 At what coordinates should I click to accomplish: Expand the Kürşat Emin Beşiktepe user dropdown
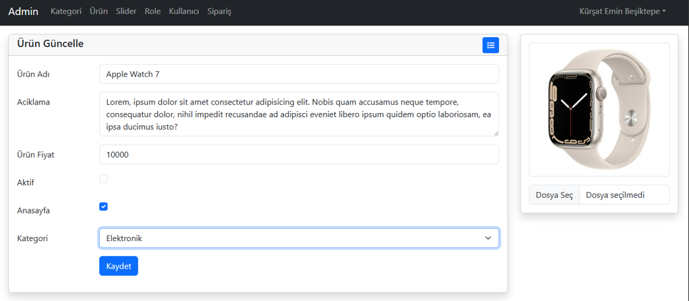coord(623,11)
